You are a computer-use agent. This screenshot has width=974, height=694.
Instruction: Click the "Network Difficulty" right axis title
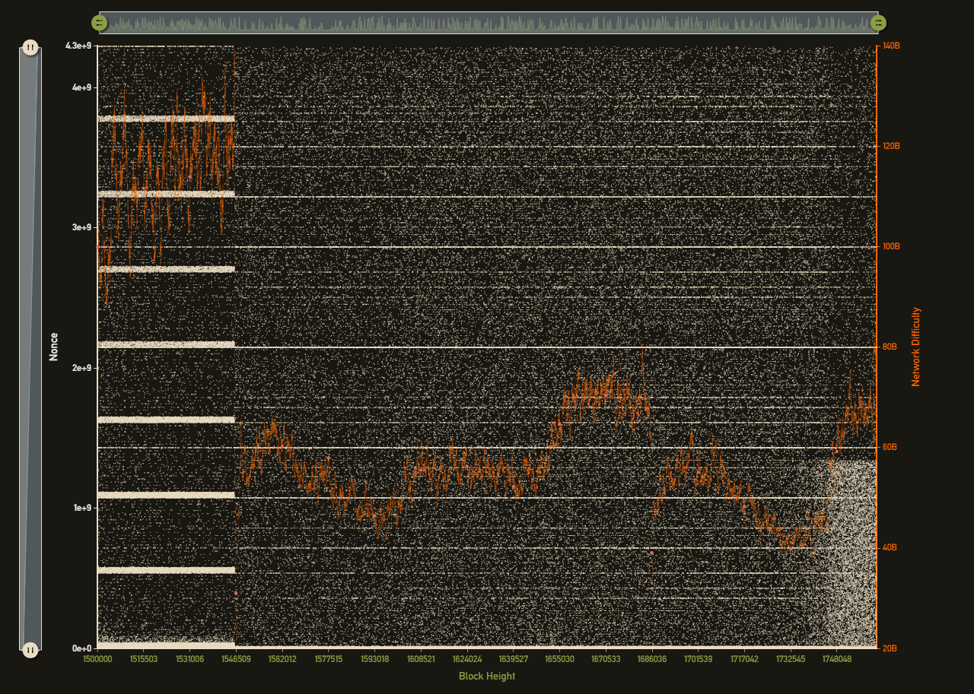(915, 347)
